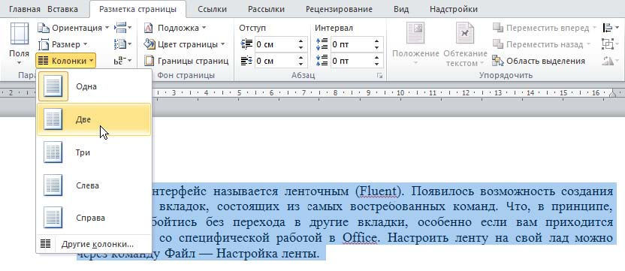
Task: Increase left indent with up arrow
Action: 302,41
